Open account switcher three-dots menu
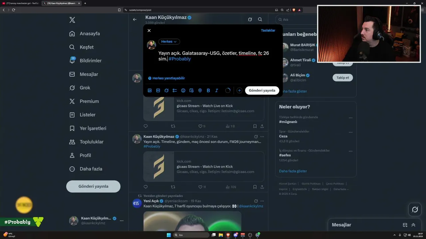 (121, 221)
